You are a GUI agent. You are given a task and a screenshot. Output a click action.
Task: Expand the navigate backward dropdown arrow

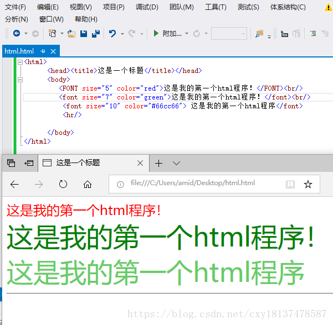coord(26,33)
